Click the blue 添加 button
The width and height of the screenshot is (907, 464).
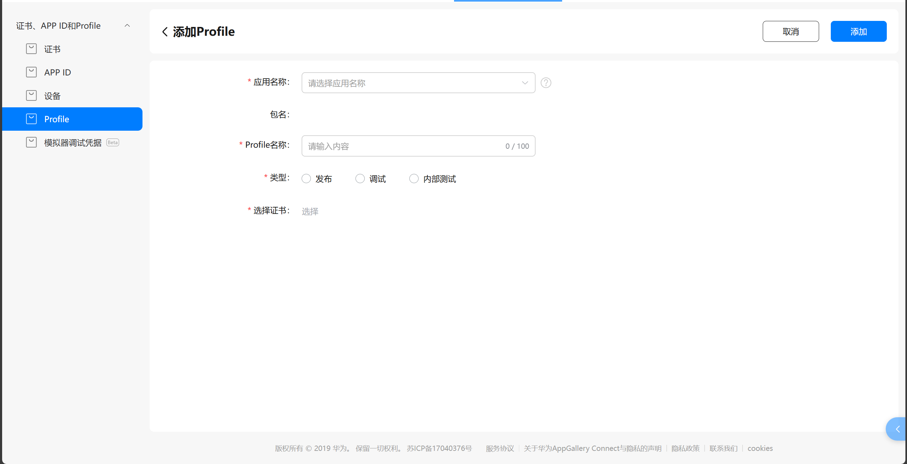pos(858,32)
